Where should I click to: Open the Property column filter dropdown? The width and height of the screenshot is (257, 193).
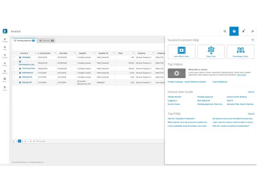point(153,53)
